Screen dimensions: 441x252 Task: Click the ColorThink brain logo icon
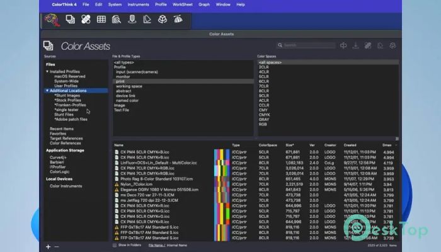52,20
